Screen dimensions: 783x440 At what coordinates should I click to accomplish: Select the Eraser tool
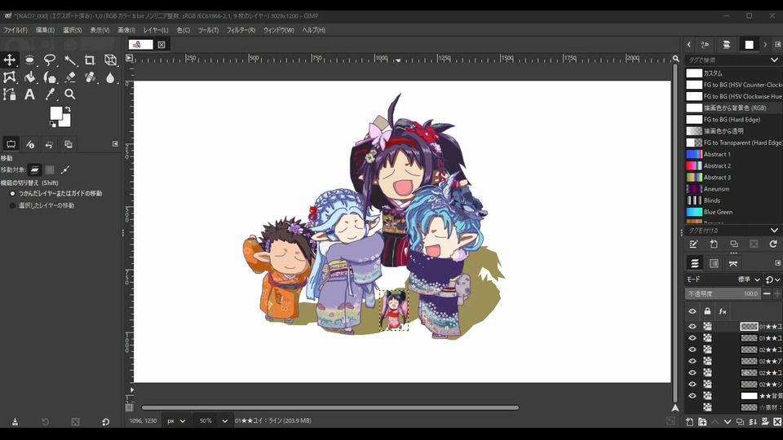tap(70, 77)
